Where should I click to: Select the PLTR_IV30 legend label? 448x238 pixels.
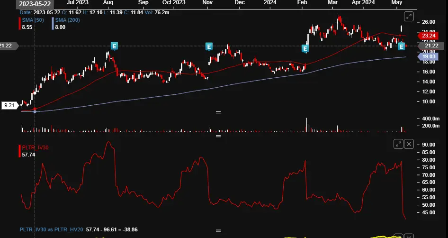[35, 147]
